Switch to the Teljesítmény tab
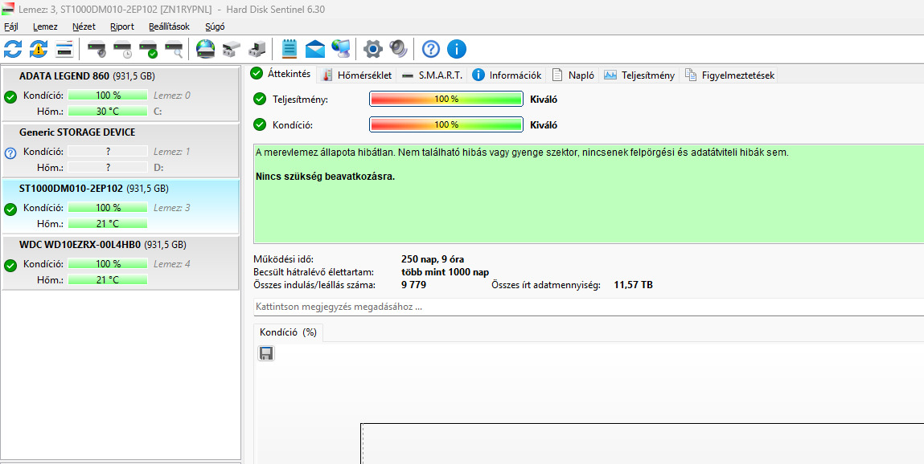The width and height of the screenshot is (924, 464). coord(639,75)
